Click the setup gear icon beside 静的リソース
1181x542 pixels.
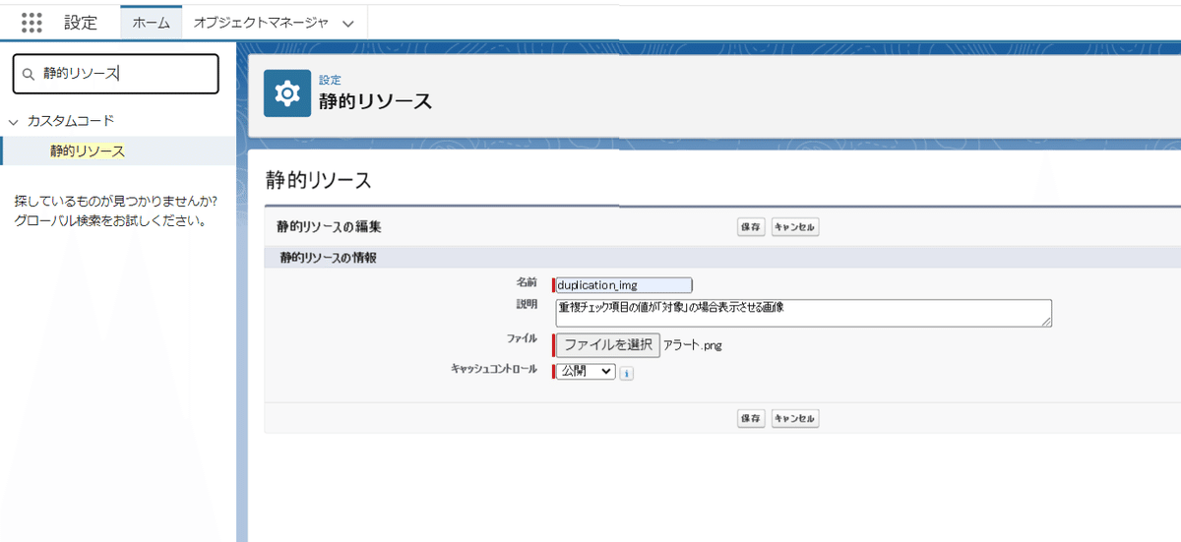coord(287,93)
